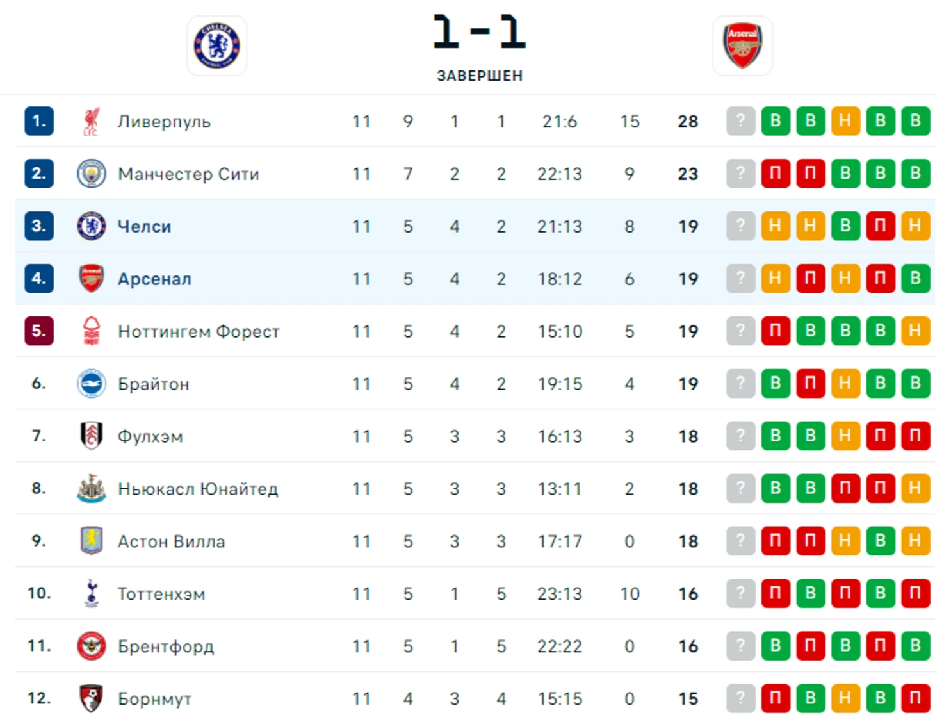Click the Liverpool club logo in the table
This screenshot has width=935, height=715.
91,121
